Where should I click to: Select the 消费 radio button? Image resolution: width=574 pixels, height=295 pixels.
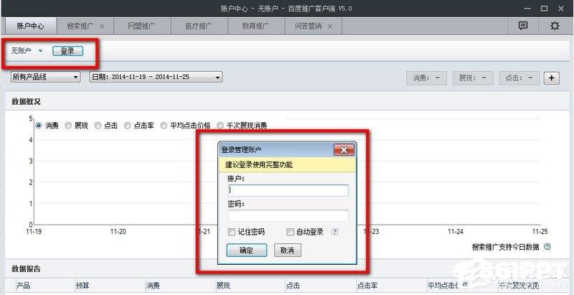[x=39, y=126]
